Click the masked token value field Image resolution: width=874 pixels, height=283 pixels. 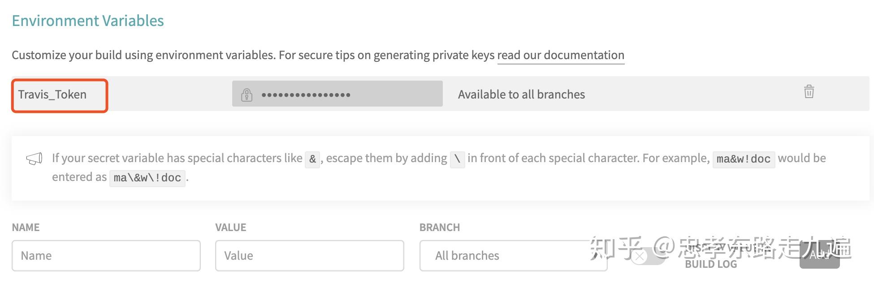tap(337, 94)
